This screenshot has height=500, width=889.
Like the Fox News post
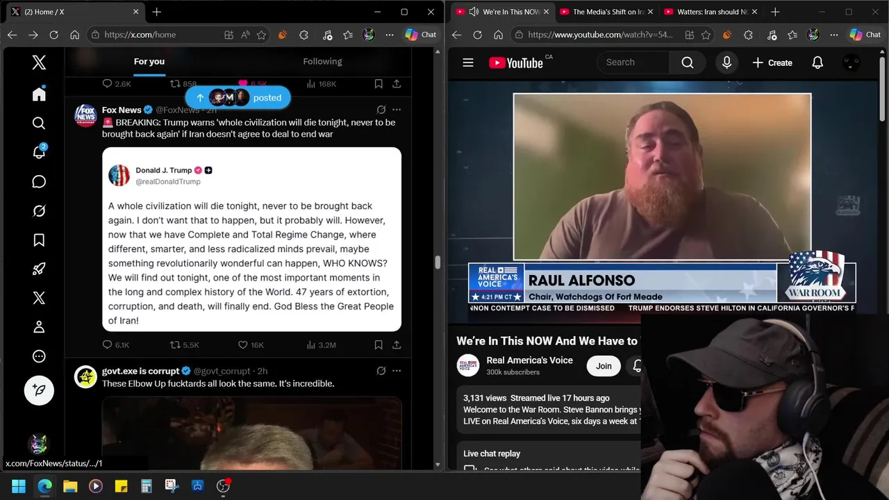point(251,344)
